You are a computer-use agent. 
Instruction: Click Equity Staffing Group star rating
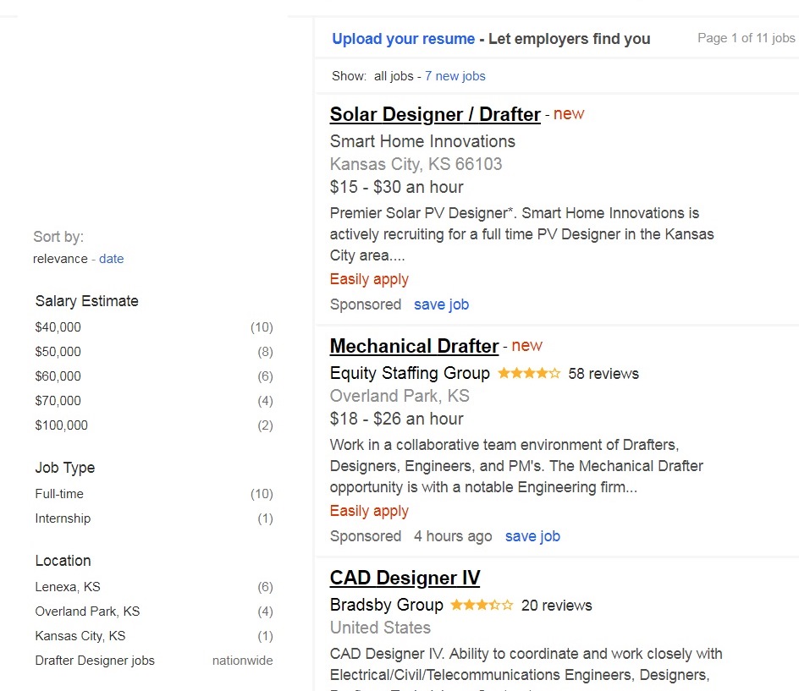[x=529, y=373]
